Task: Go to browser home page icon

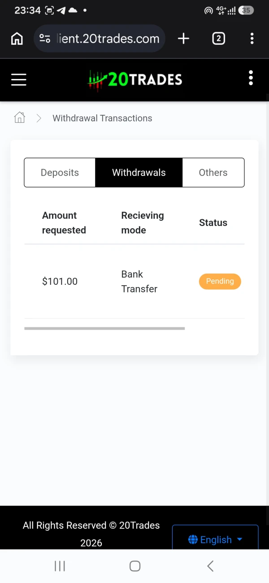Action: coord(17,39)
